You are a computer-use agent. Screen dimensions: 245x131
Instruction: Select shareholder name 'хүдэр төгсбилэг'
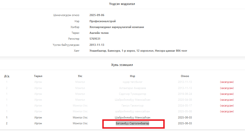(132, 82)
